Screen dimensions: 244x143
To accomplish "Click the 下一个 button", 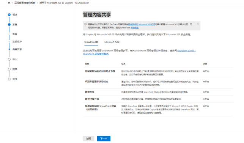I will pyautogui.click(x=104, y=138).
